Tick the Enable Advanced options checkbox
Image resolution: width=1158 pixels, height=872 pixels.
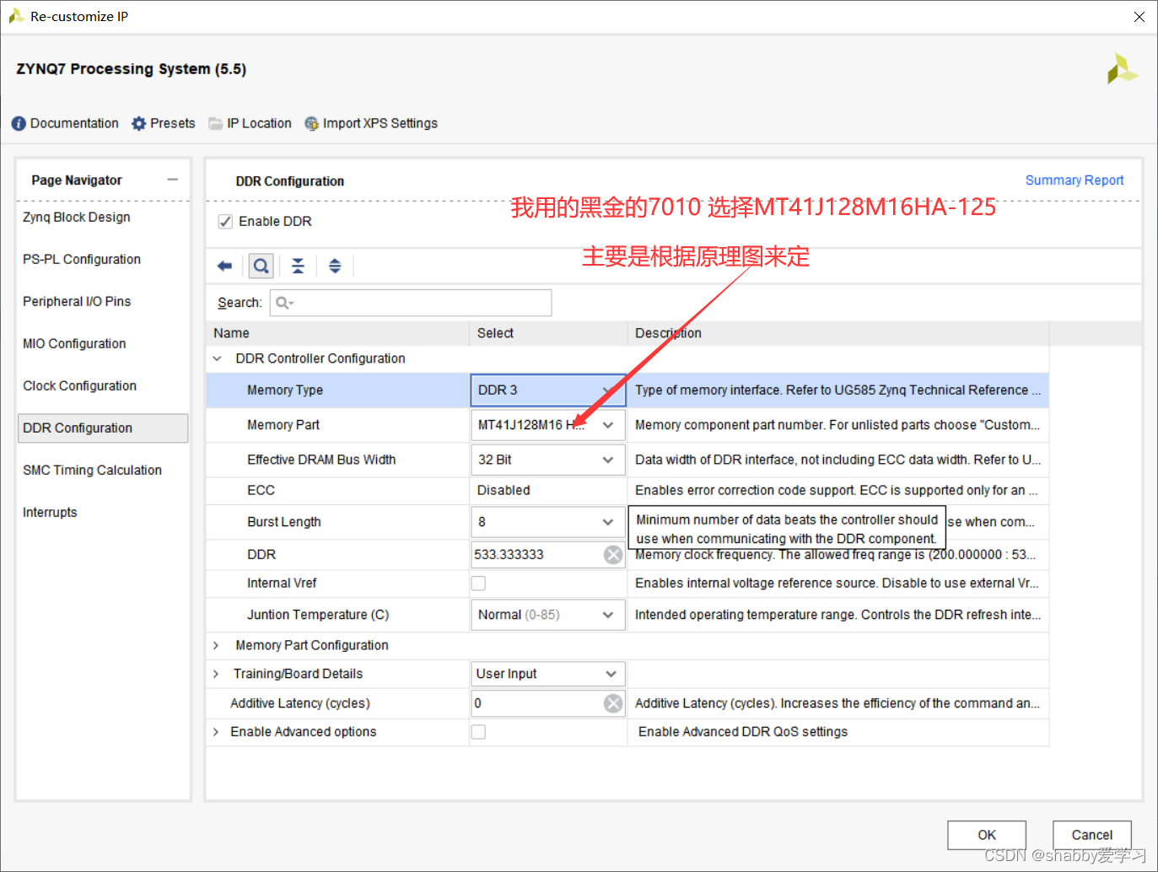[478, 732]
